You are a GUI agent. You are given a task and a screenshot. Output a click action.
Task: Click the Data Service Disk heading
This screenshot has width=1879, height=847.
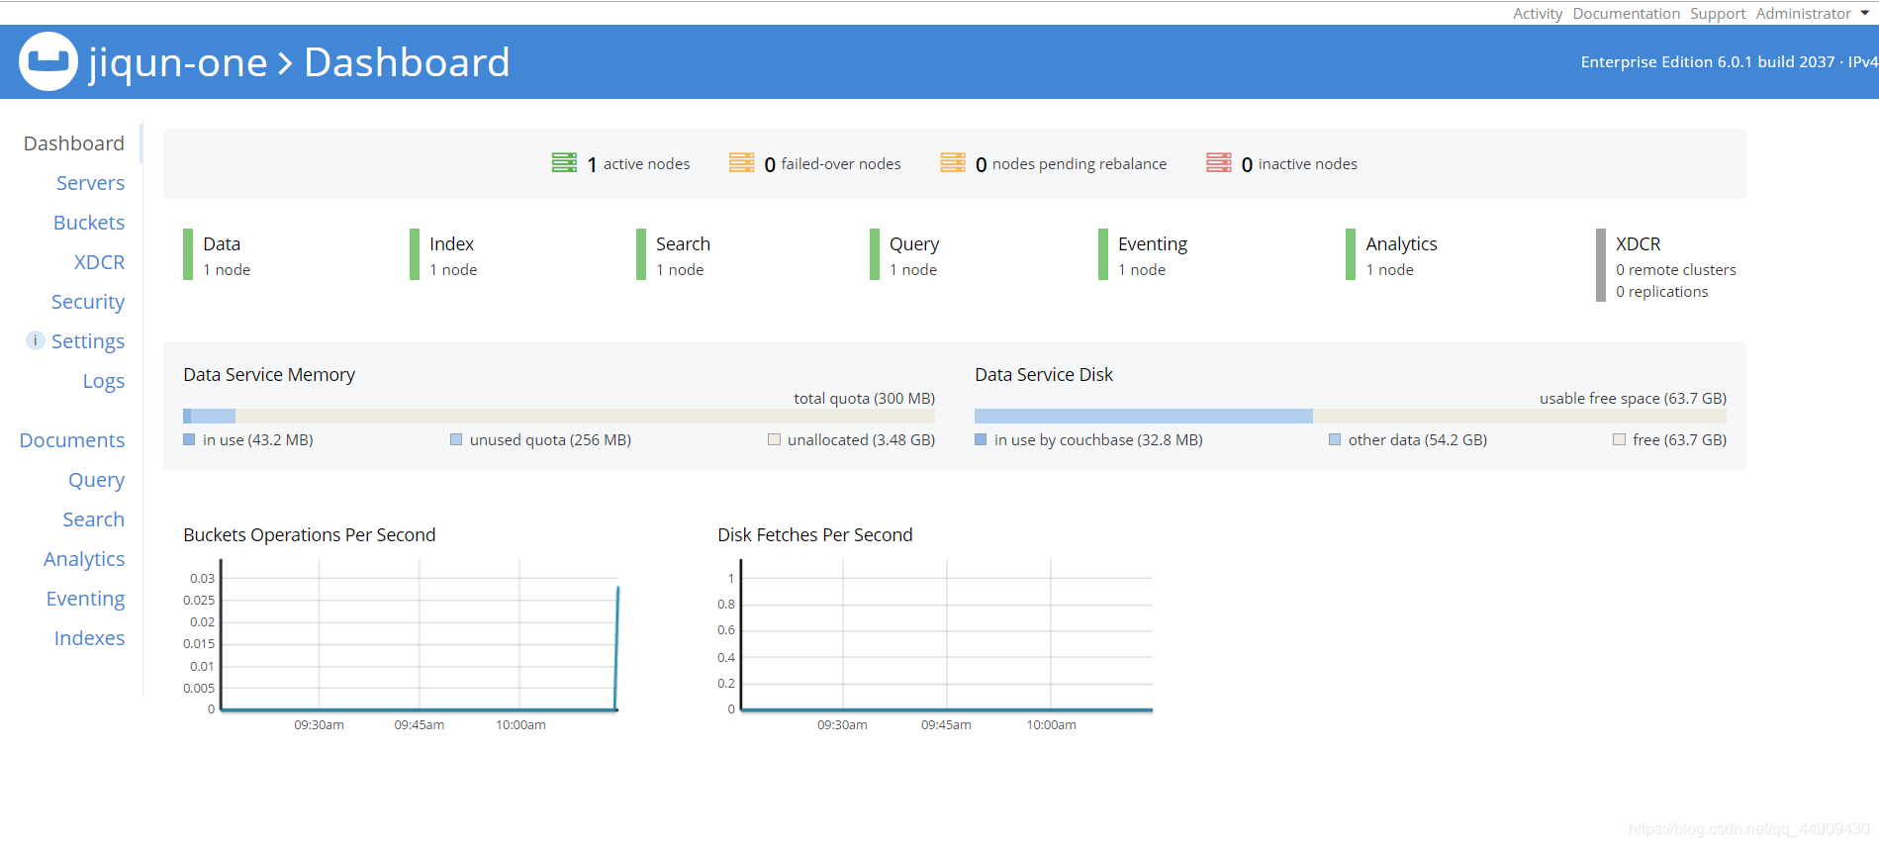point(1044,374)
